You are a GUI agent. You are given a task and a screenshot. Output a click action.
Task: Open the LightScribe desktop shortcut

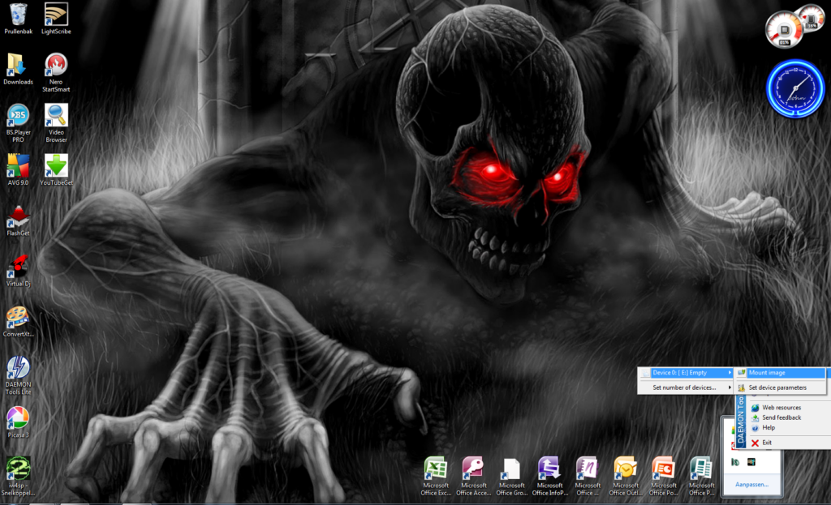pyautogui.click(x=56, y=19)
